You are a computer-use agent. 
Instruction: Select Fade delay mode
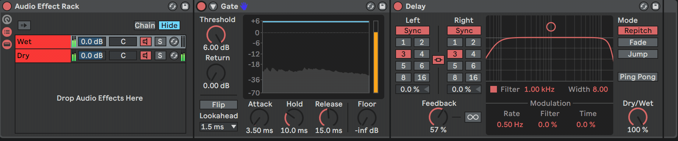point(638,42)
